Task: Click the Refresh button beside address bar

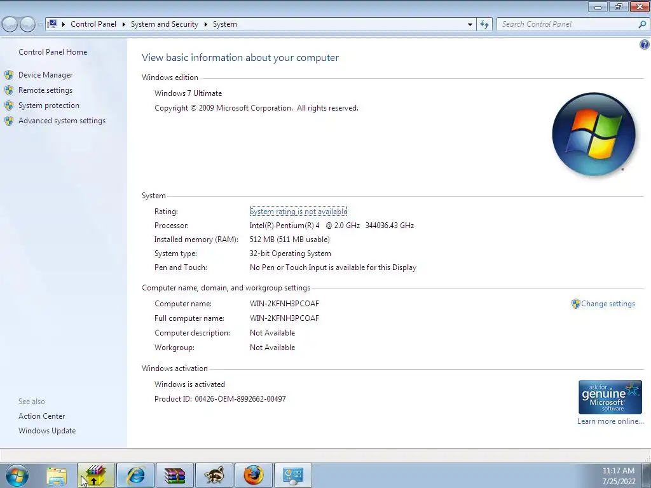Action: (484, 25)
